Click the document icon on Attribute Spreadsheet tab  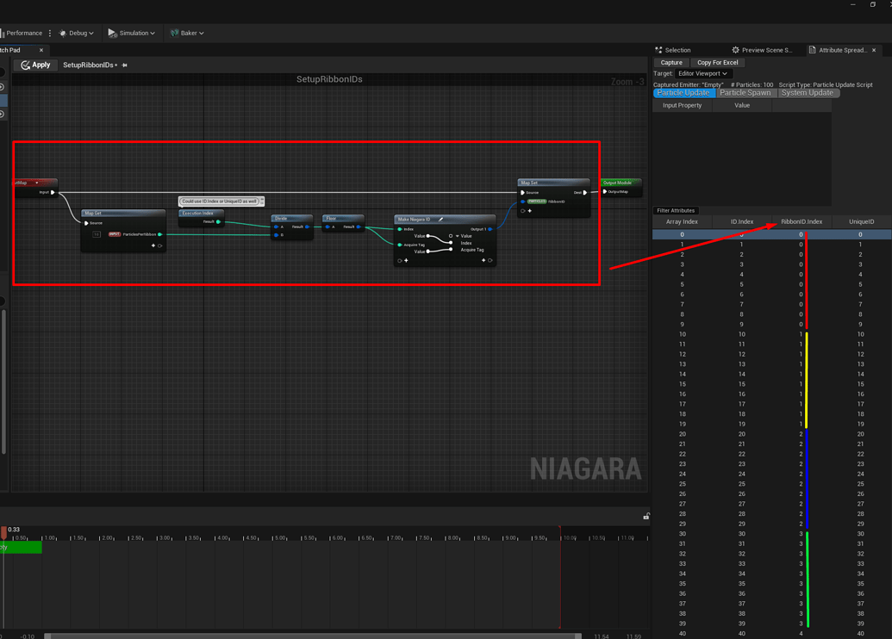click(811, 50)
